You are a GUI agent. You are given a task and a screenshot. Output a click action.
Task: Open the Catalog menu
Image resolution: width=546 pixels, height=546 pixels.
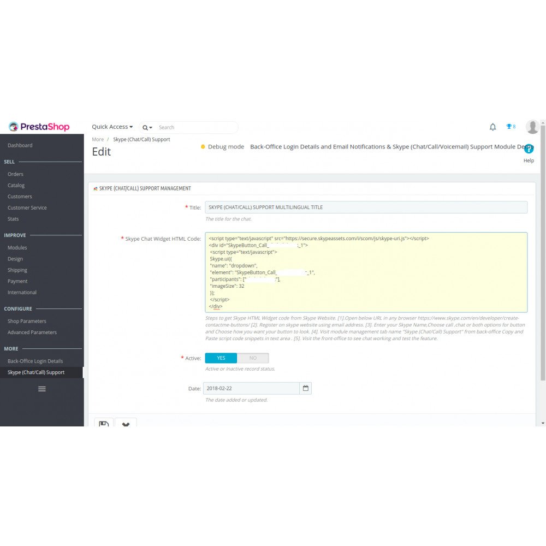[x=16, y=185]
